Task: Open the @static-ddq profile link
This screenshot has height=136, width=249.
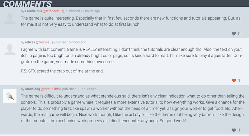Action: (51, 89)
